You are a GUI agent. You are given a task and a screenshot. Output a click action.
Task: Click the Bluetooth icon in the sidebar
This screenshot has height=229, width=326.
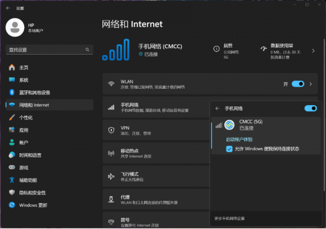coord(12,92)
